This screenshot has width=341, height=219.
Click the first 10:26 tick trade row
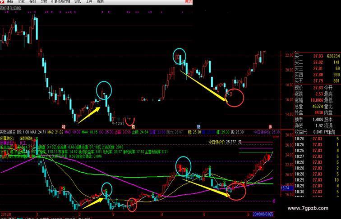point(318,139)
